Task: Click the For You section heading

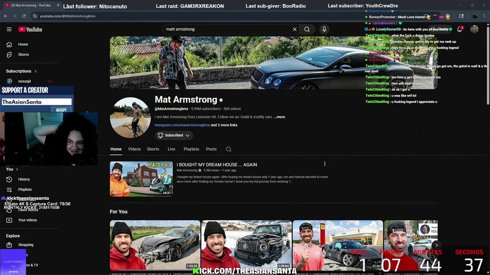Action: [119, 212]
